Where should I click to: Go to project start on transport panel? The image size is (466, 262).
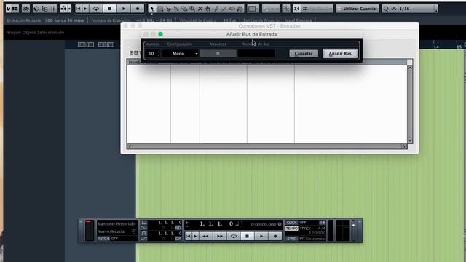tap(189, 236)
